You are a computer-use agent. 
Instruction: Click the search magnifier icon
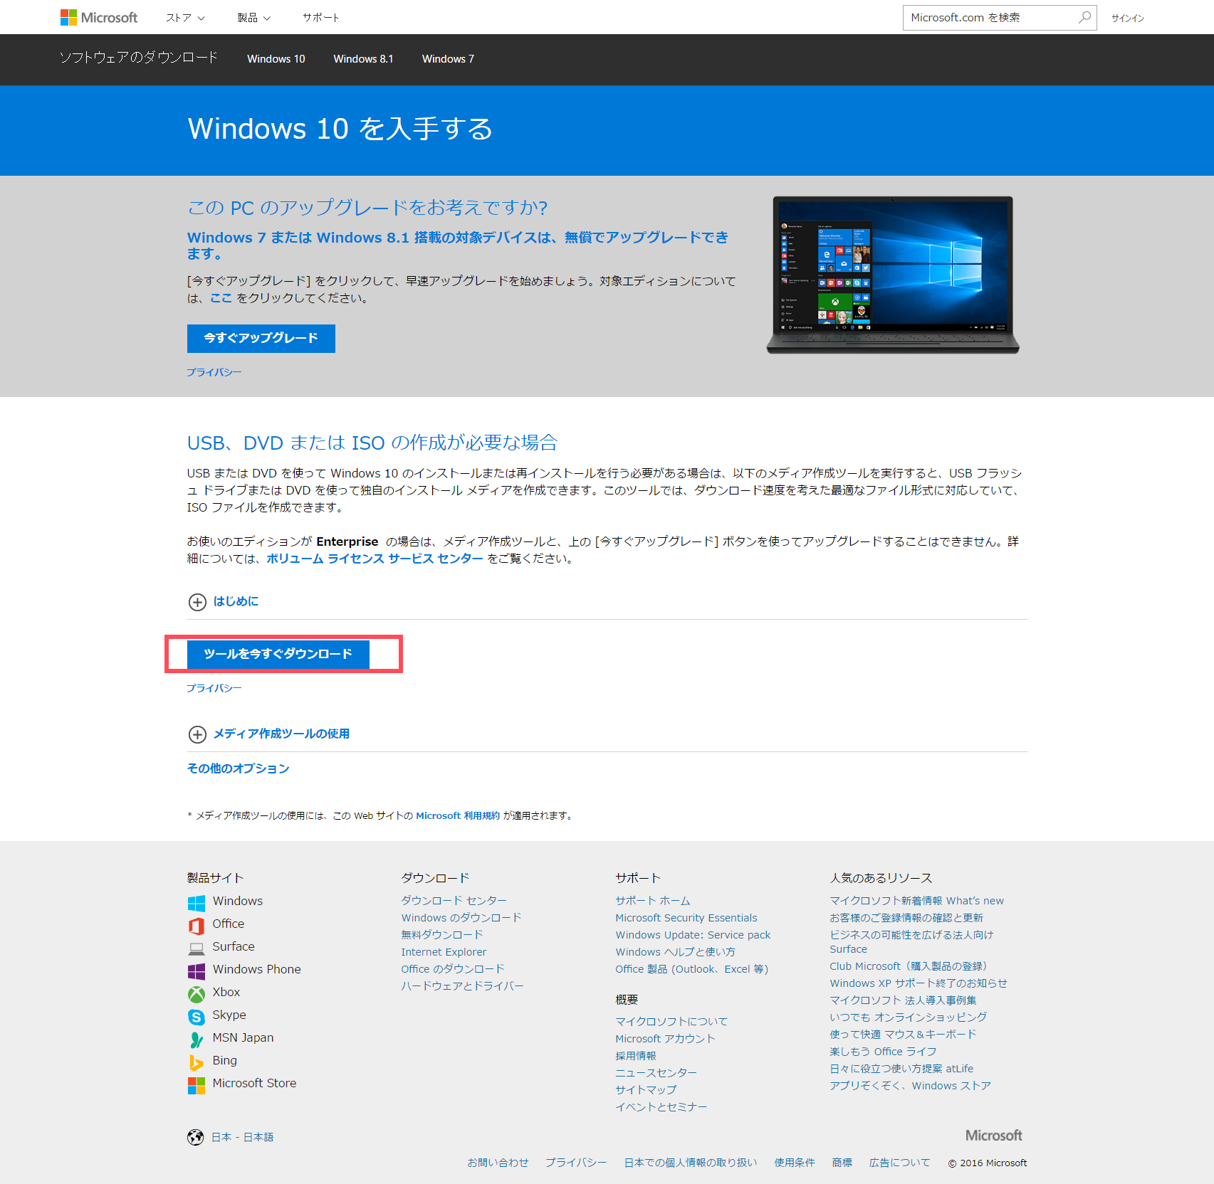click(1084, 17)
